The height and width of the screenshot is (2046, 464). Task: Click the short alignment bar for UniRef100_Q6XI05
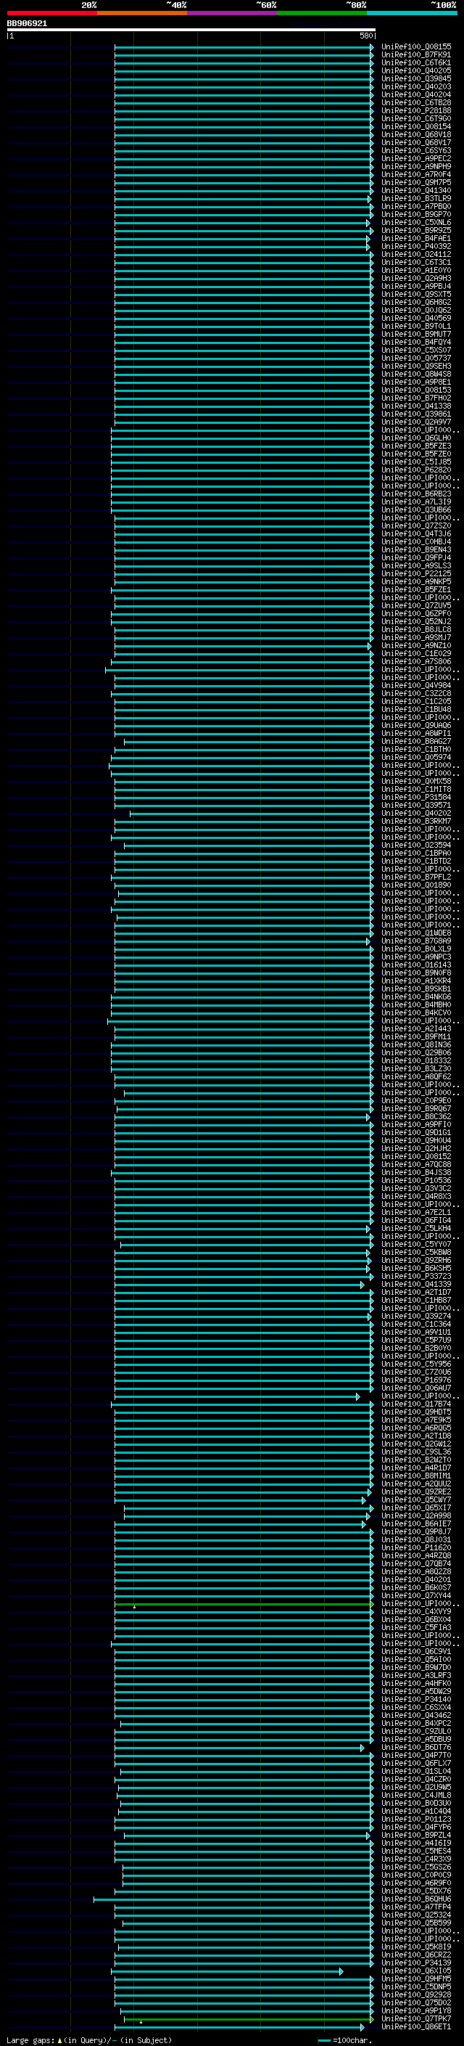click(228, 1971)
